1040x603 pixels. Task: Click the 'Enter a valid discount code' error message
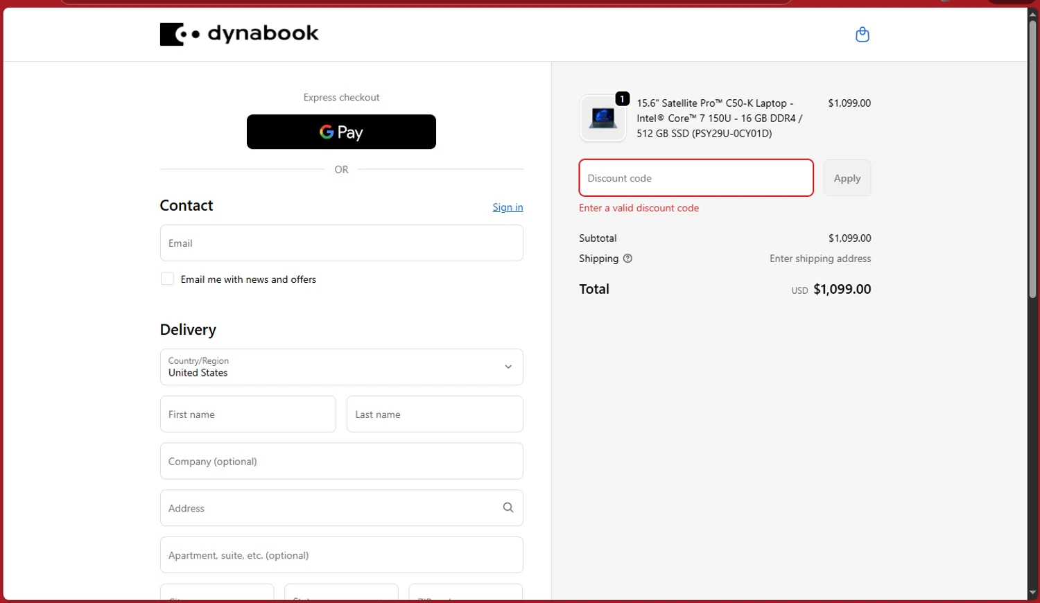point(639,208)
